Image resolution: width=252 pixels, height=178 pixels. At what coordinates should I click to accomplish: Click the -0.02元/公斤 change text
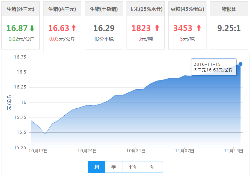pyautogui.click(x=21, y=39)
